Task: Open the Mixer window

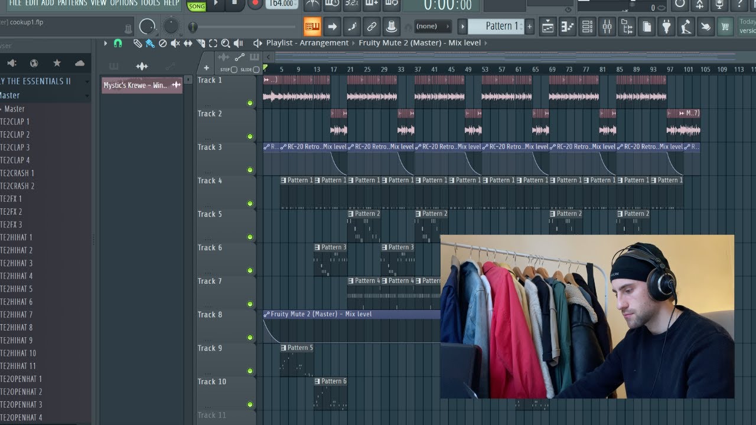Action: [607, 26]
